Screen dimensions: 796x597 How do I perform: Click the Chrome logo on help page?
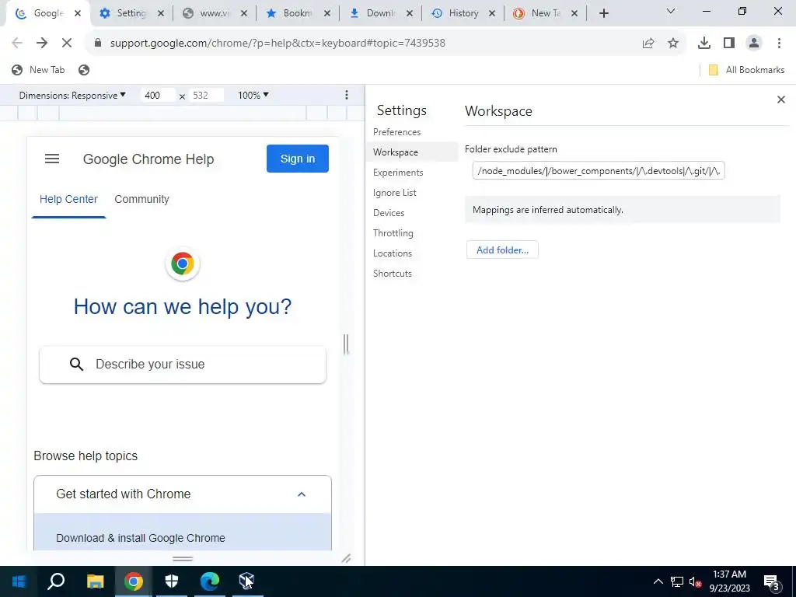point(183,264)
